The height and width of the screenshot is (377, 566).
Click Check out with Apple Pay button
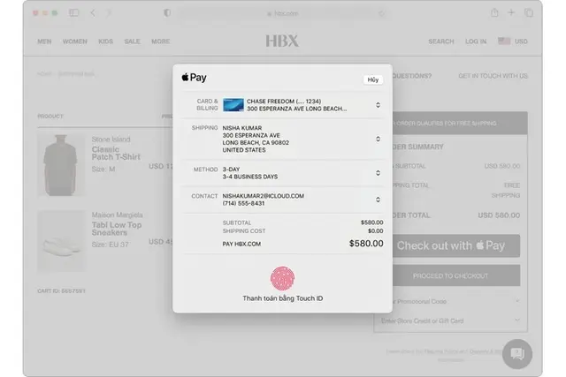pos(456,245)
